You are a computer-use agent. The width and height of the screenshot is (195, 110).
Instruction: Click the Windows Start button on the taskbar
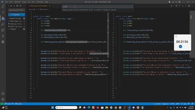pyautogui.click(x=53, y=108)
